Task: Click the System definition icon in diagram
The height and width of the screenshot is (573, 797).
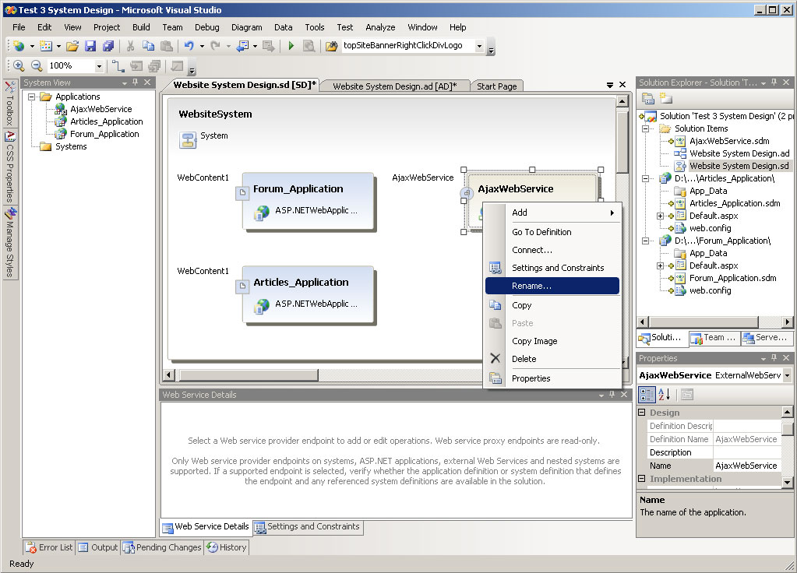Action: pos(188,139)
